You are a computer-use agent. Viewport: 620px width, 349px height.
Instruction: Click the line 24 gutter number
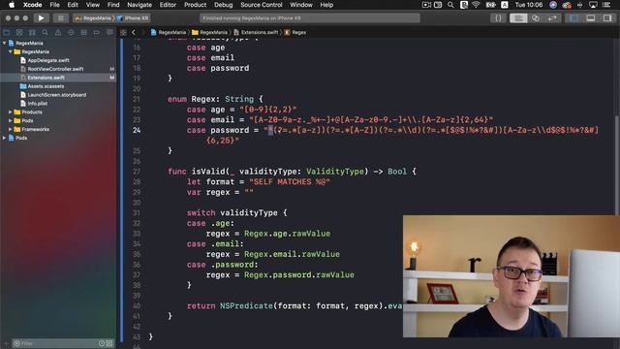point(137,130)
